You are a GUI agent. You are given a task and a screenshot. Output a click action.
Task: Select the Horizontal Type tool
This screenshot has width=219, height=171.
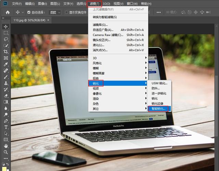(x=6, y=127)
